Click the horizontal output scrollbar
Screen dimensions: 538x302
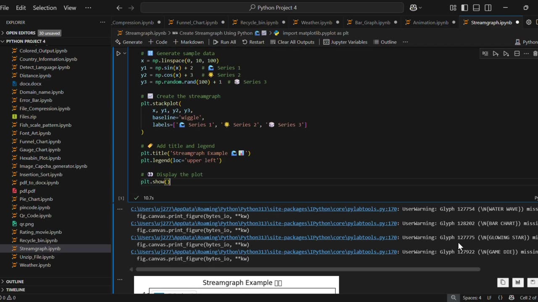pyautogui.click(x=307, y=269)
